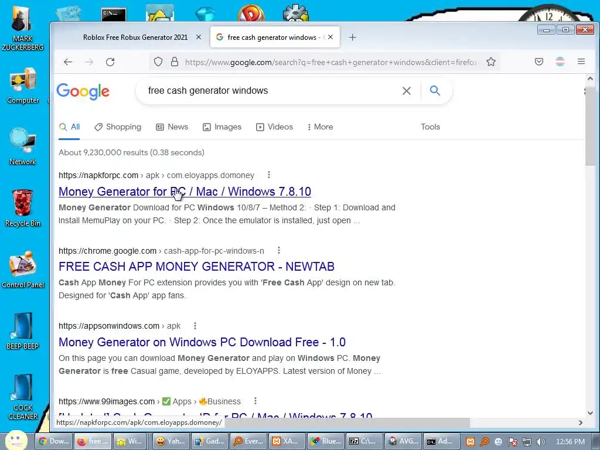Switch to the Shopping results tab
The height and width of the screenshot is (450, 600).
118,127
